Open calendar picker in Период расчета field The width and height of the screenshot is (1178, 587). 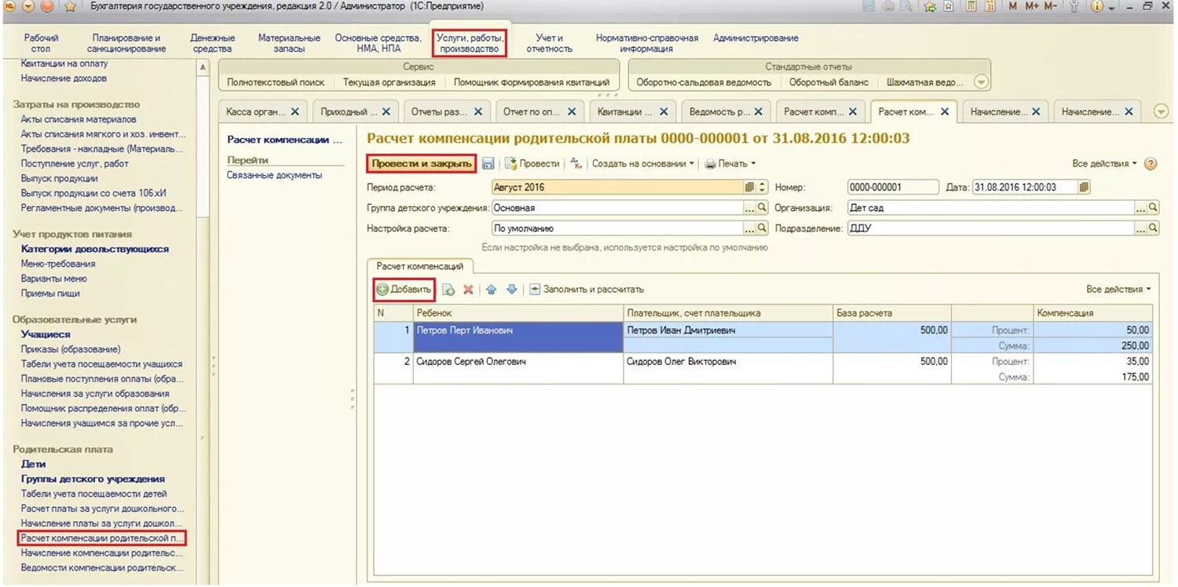pos(749,188)
